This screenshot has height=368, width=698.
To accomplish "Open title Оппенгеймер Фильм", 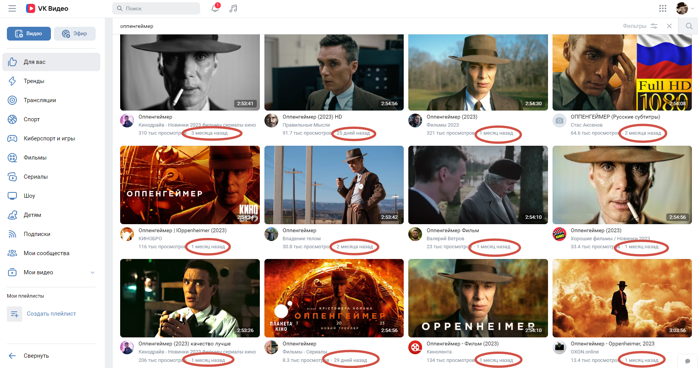I will (x=453, y=230).
